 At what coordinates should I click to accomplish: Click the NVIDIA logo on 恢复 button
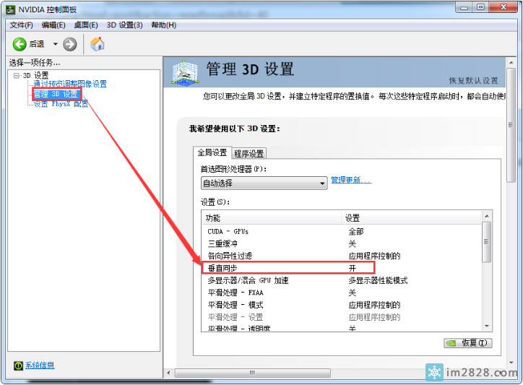click(x=452, y=344)
